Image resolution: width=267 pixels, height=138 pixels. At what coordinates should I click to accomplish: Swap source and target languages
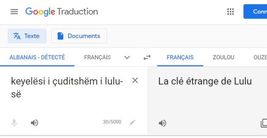[x=147, y=57]
